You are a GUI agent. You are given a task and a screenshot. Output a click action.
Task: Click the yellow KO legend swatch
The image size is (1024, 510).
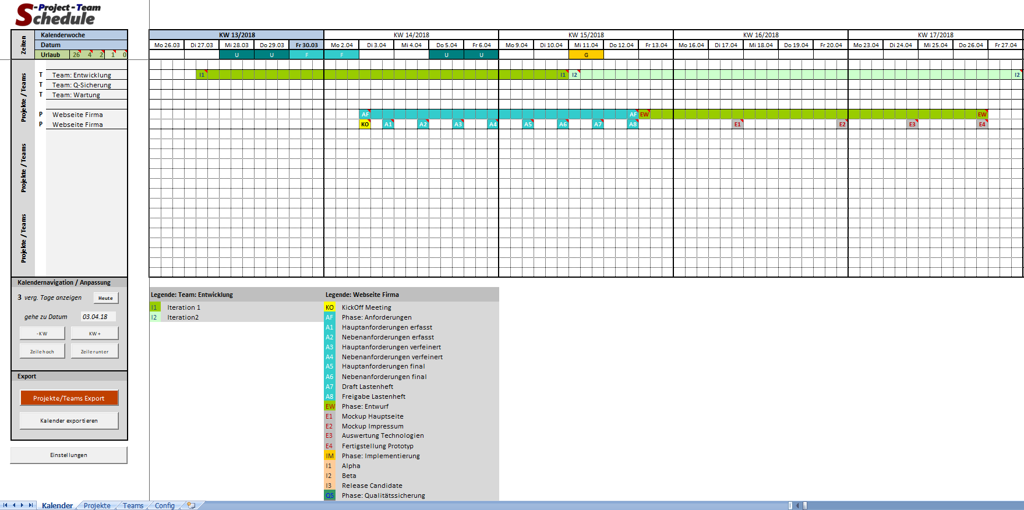pos(330,307)
